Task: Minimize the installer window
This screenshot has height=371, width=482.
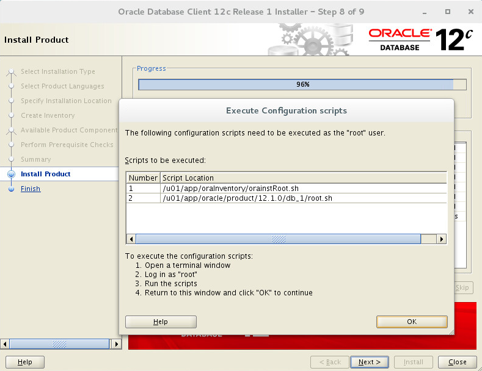Action: 425,12
